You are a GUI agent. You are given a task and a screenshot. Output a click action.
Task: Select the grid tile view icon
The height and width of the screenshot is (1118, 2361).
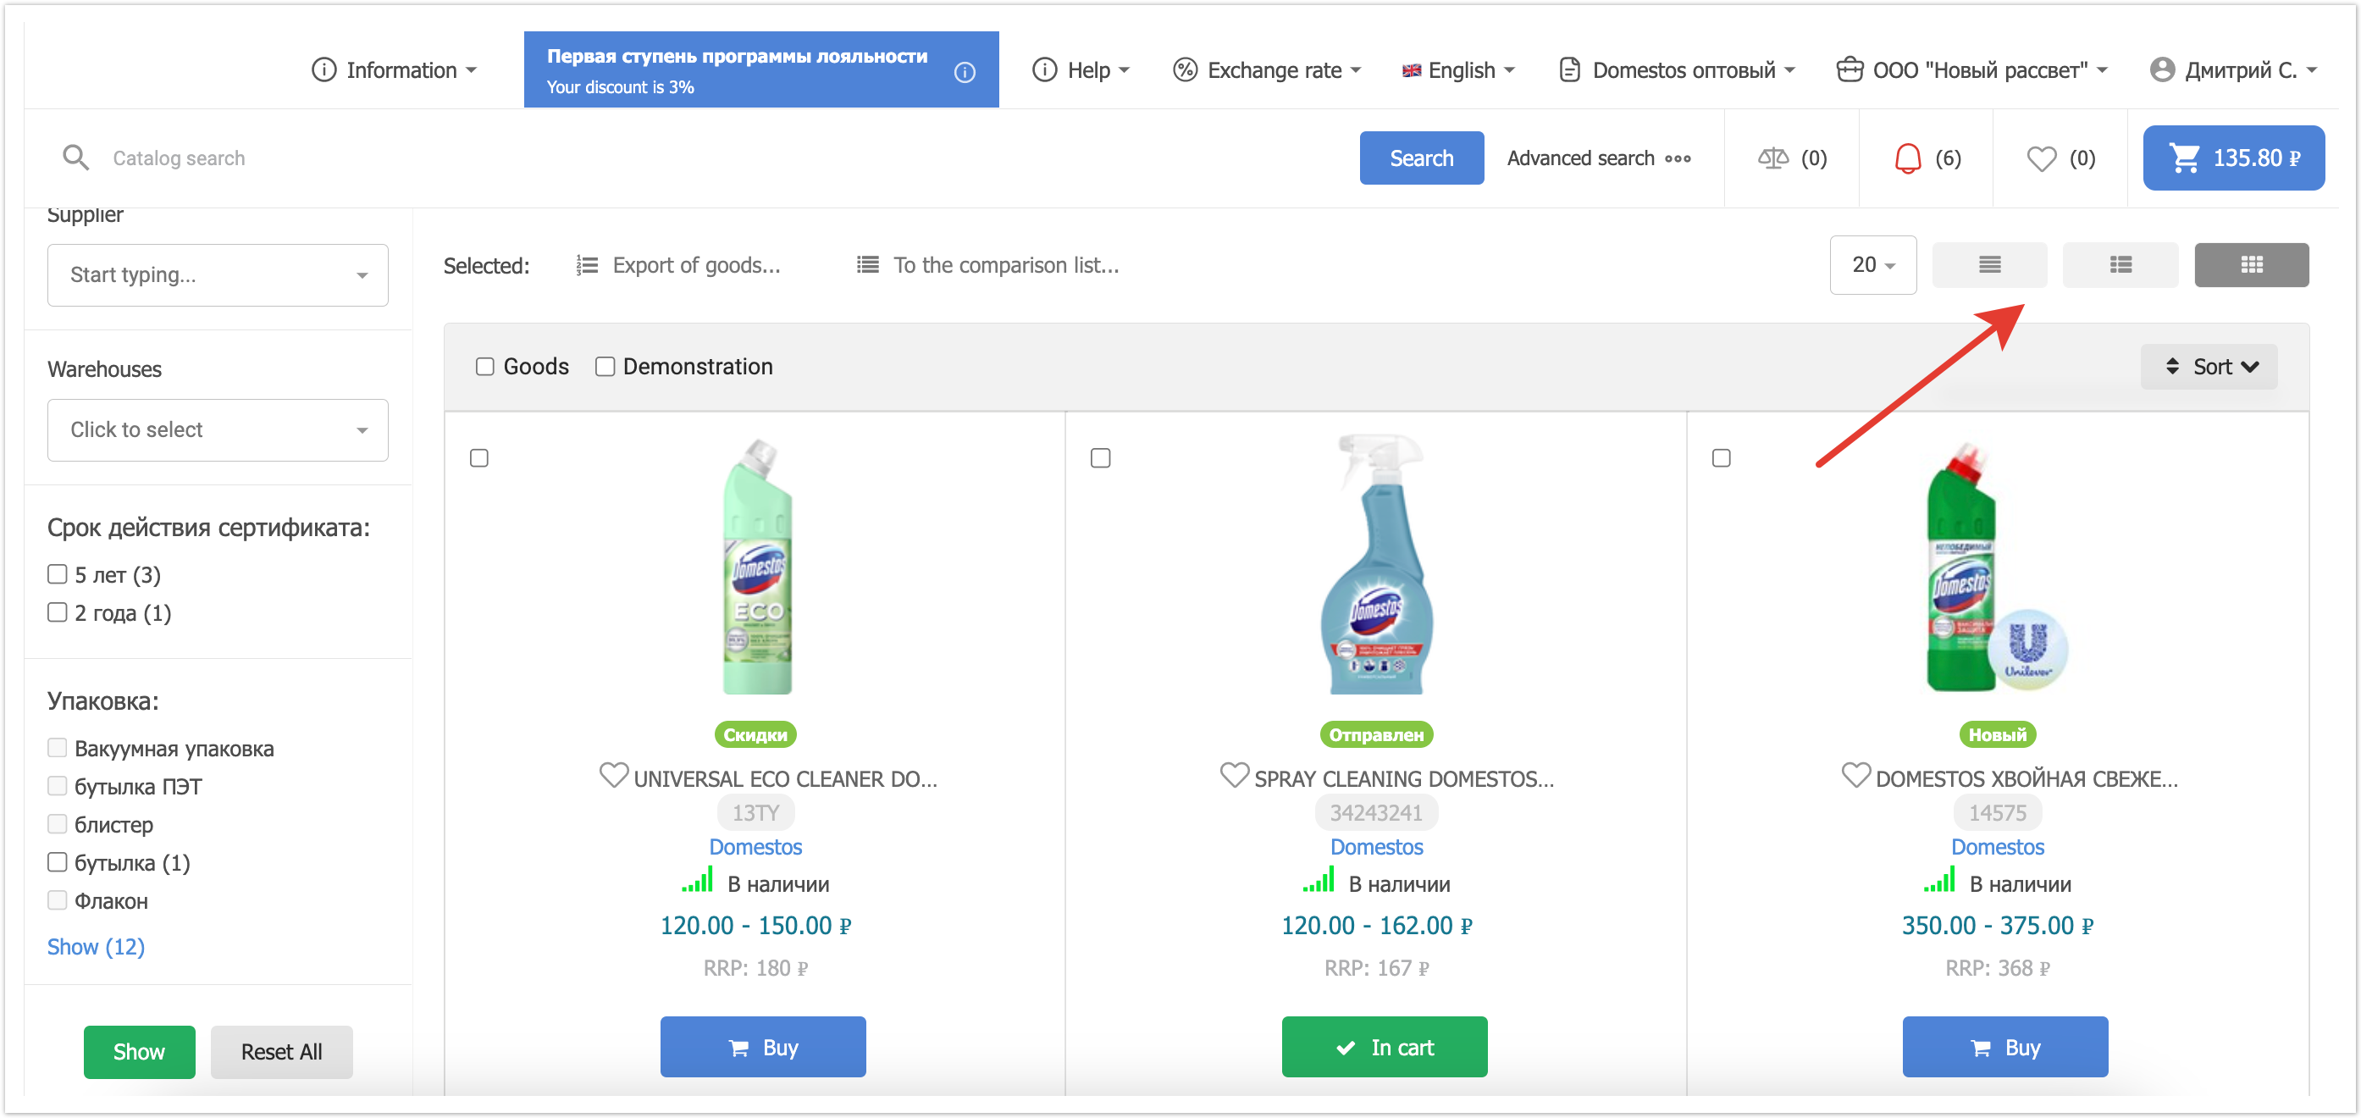pos(2250,265)
